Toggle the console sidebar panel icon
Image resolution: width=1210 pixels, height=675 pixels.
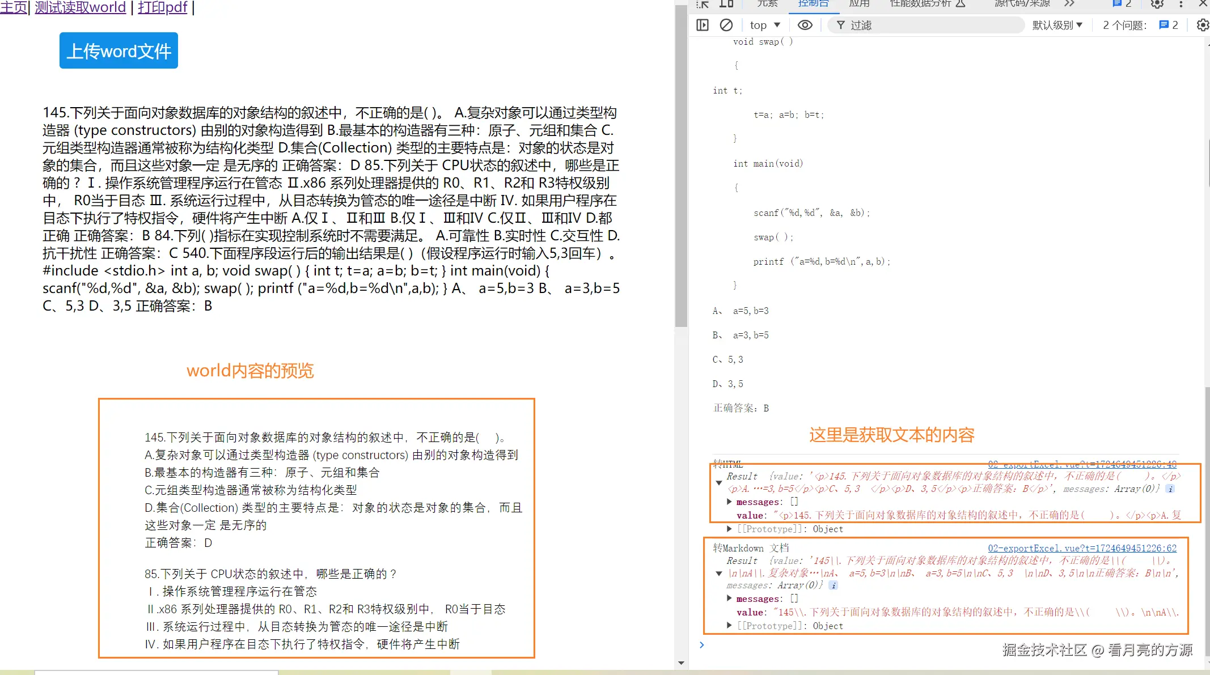coord(703,25)
